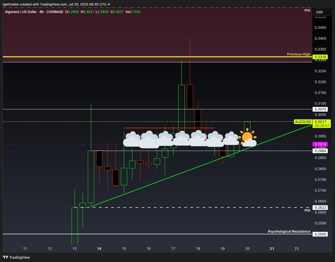Click the 0.2622 price level tag
The height and width of the screenshot is (262, 335).
(320, 208)
